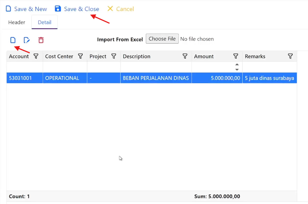Click the Count: 1 footer text
The width and height of the screenshot is (308, 204).
click(x=19, y=196)
